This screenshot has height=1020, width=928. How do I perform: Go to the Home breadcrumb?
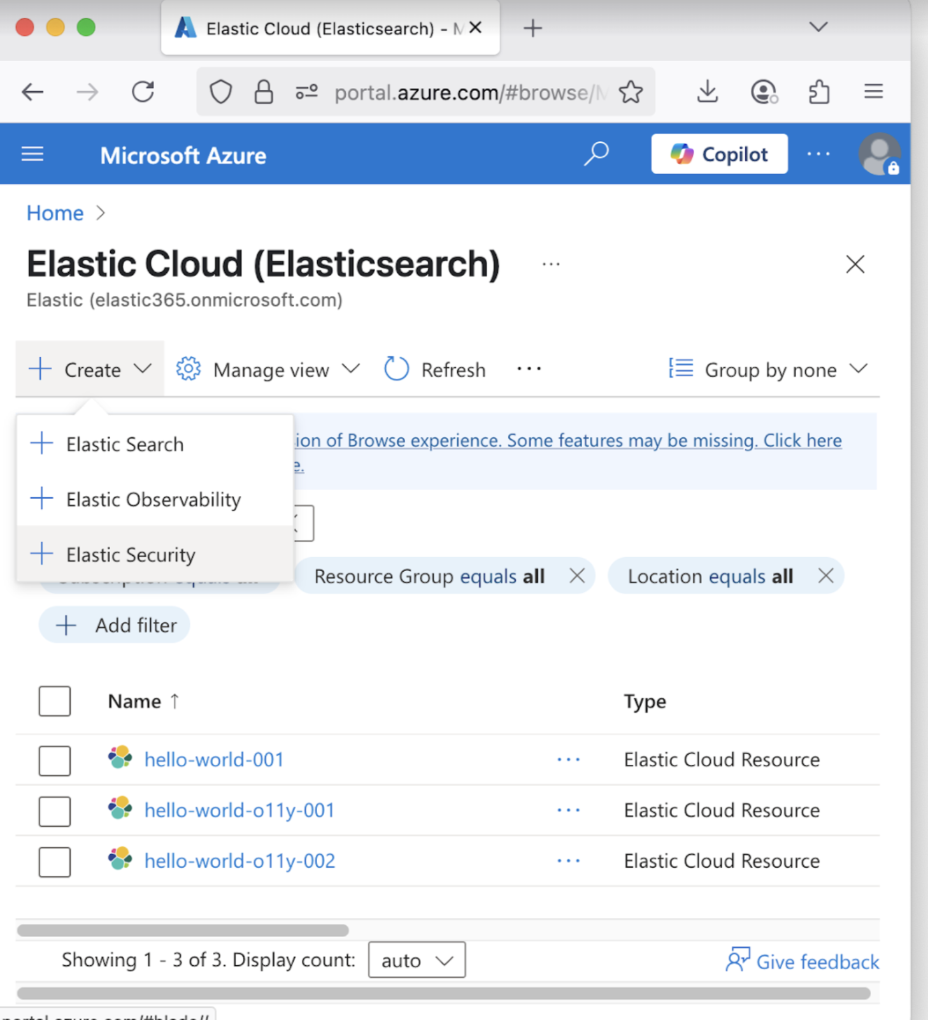[55, 213]
